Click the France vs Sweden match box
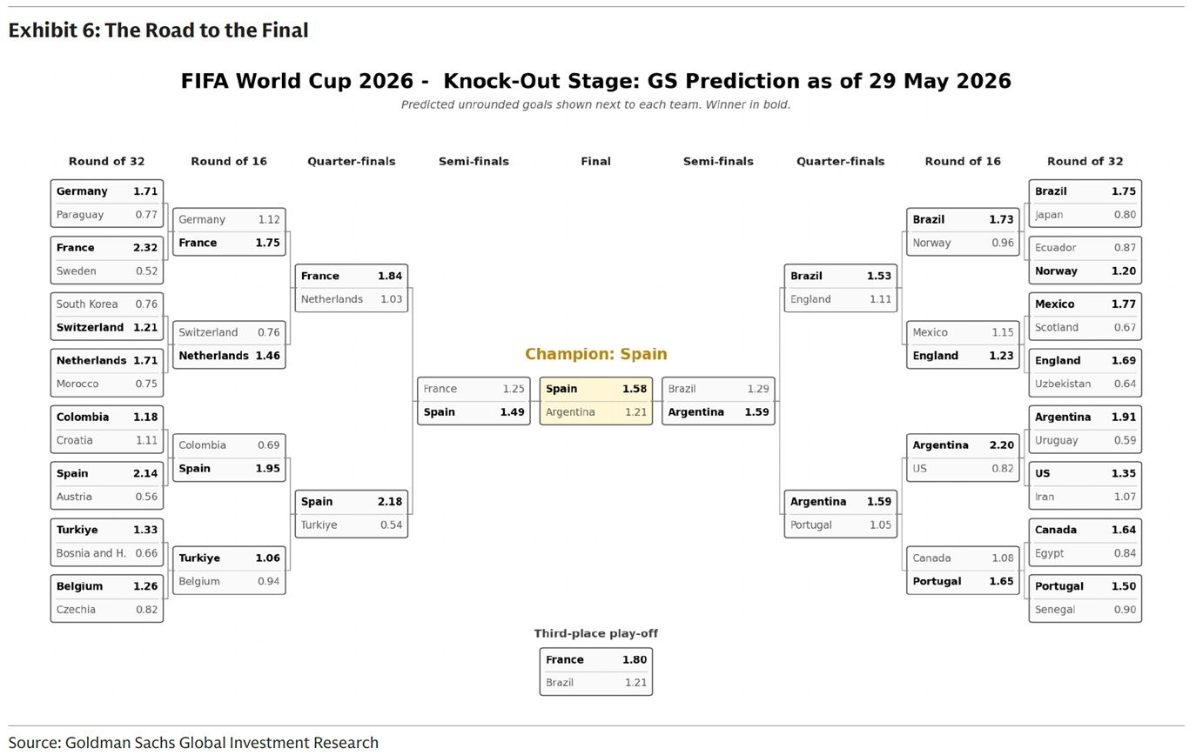Viewport: 1196px width, 755px height. point(107,260)
